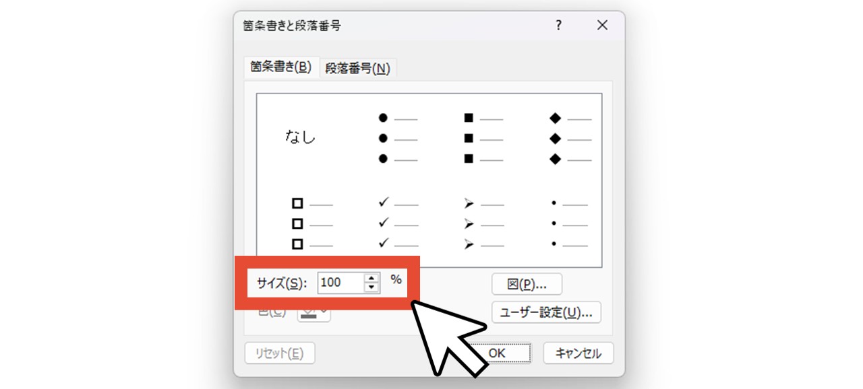Choose the filled round bullet style
The image size is (863, 389).
click(x=397, y=138)
